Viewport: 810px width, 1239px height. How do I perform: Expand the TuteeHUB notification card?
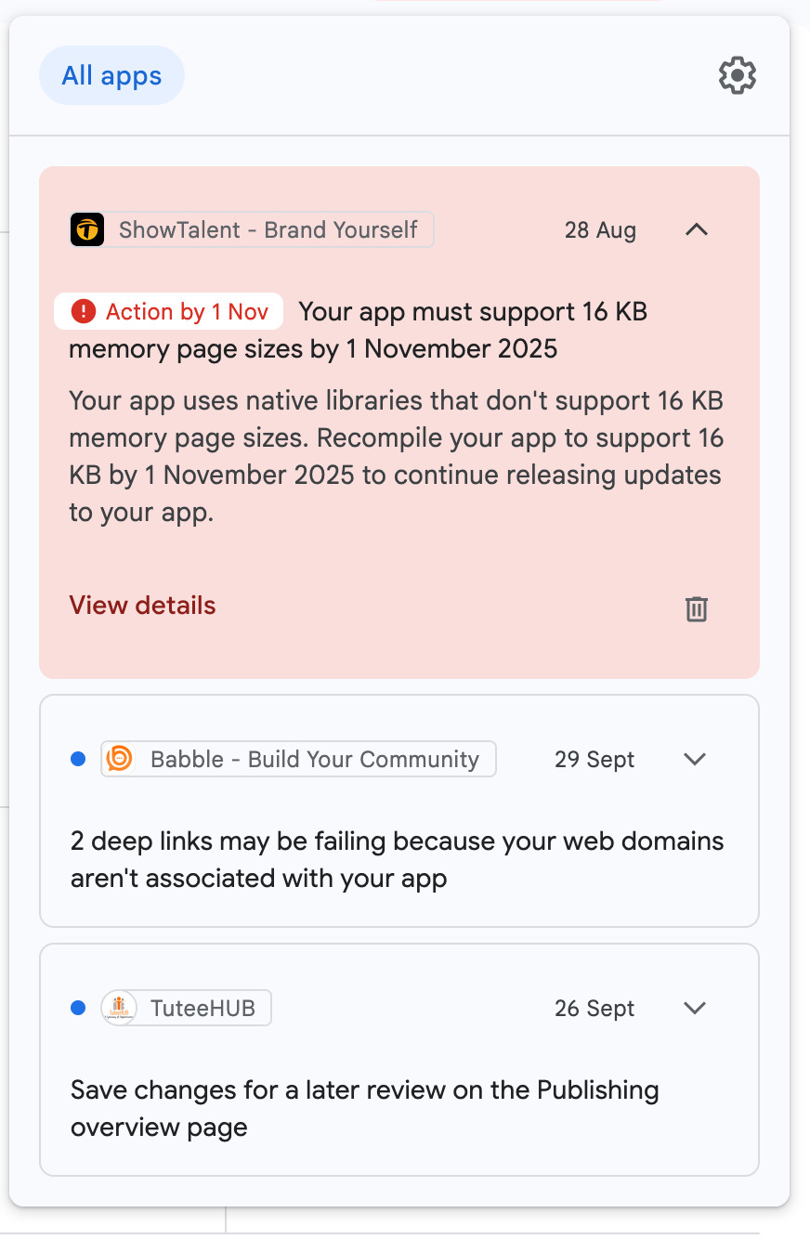click(x=695, y=1008)
